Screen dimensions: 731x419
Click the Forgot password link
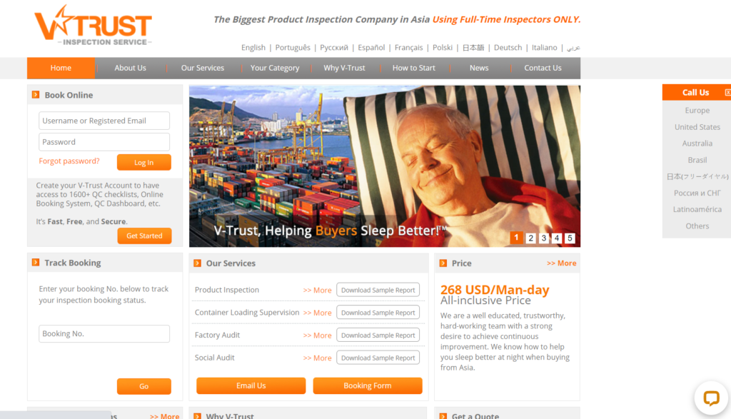pos(69,161)
